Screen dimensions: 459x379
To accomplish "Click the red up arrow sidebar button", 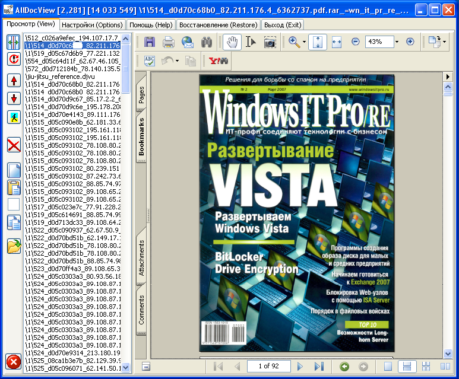I will click(14, 81).
